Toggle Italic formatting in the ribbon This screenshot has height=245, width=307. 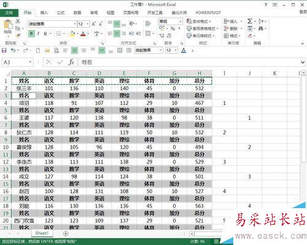[x=38, y=33]
